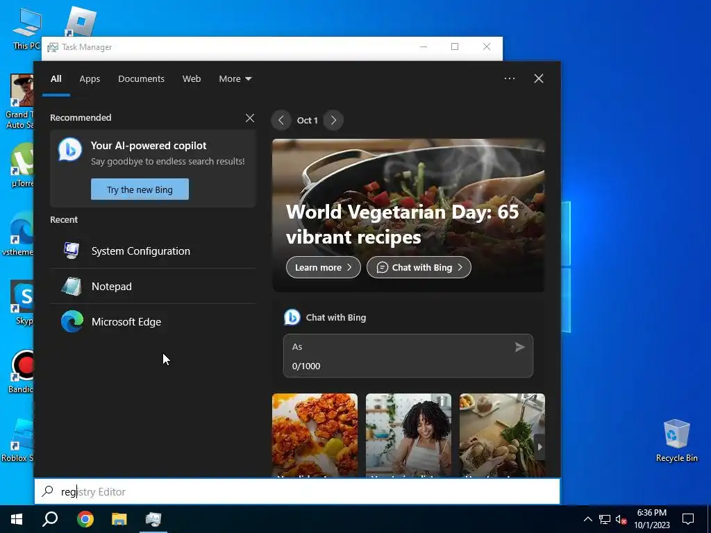This screenshot has width=711, height=533.
Task: Select the uTorrent desktop icon
Action: [22, 165]
